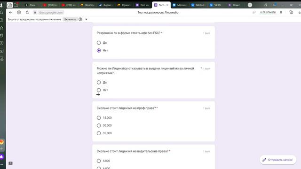Choose 30.000 for prof license price

(x=99, y=125)
